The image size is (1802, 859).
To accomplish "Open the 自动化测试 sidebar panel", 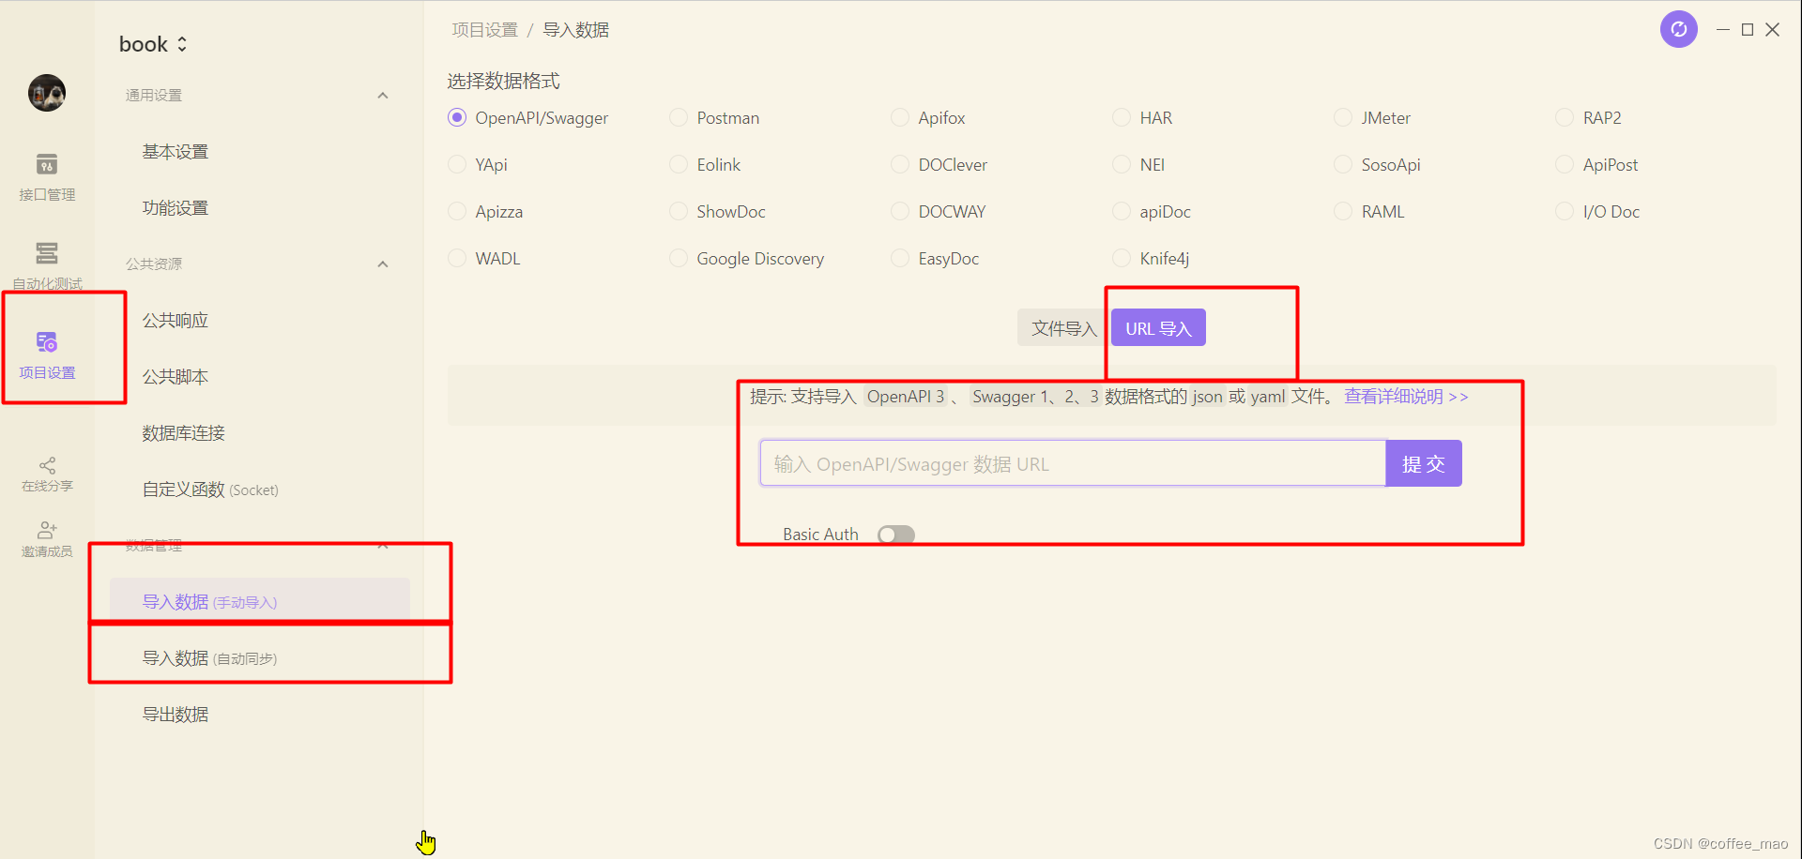I will click(x=46, y=265).
